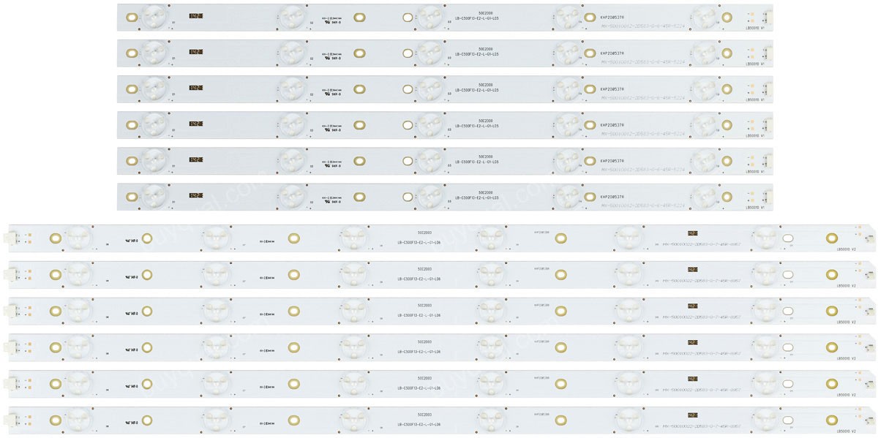
Task: Select the white connector on the topmost short strip
Action: tap(767, 17)
